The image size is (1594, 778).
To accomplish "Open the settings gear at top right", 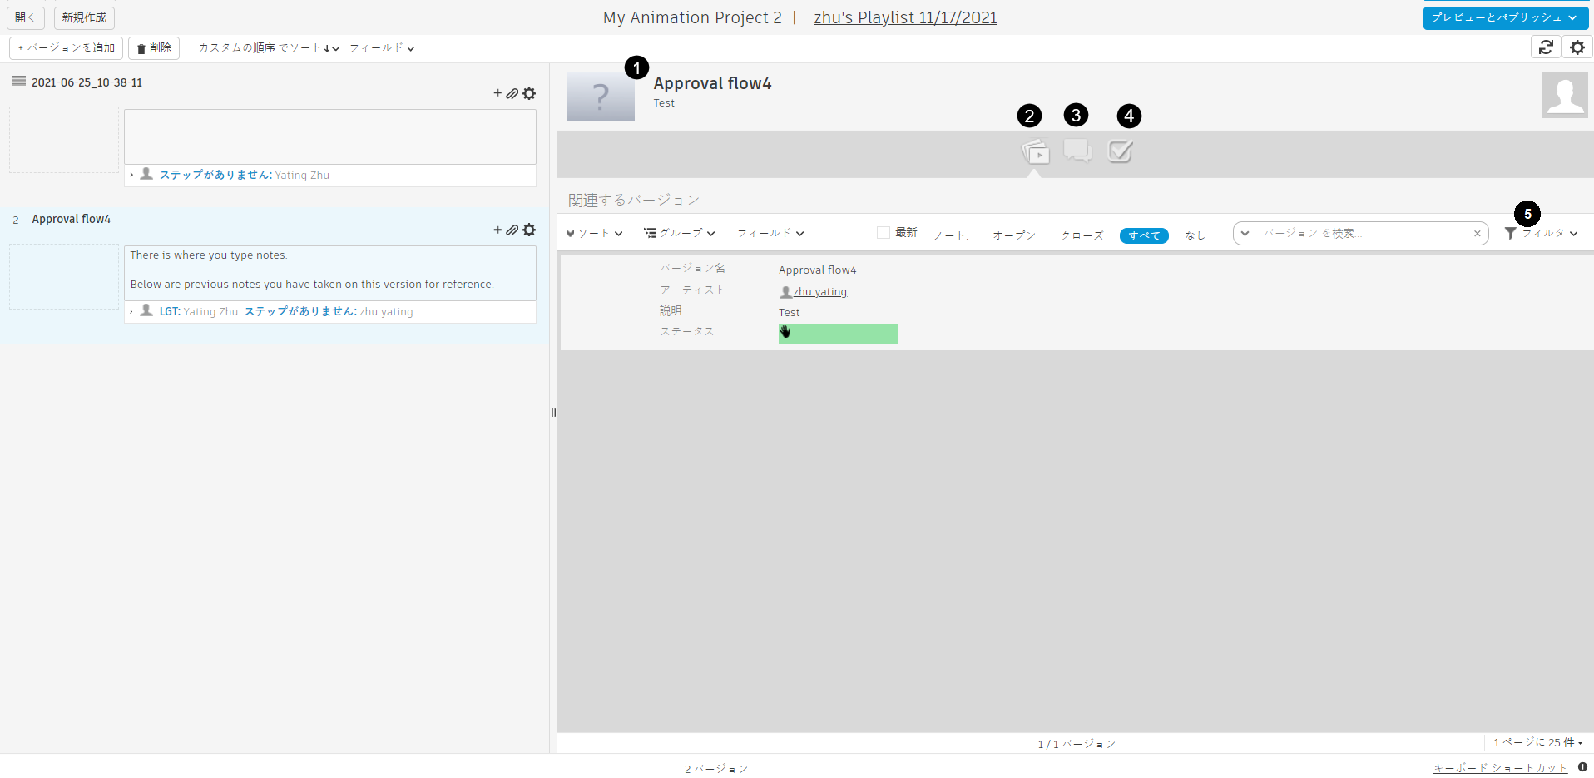I will pos(1577,47).
